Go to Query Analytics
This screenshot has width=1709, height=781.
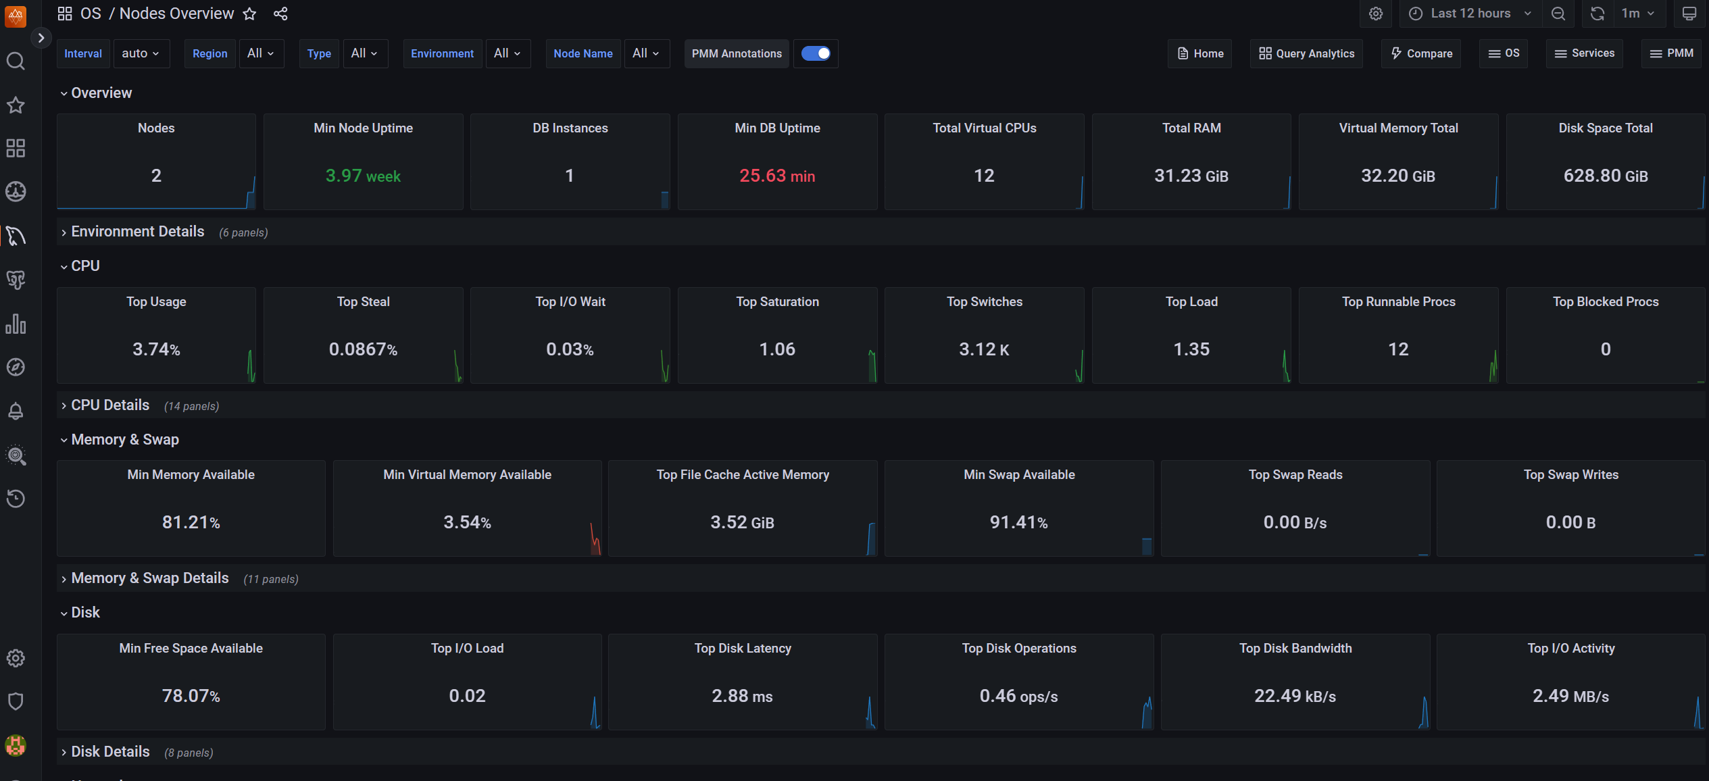1306,53
